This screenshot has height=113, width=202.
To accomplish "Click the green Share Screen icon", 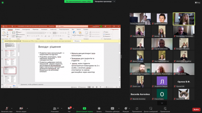I will 84,108.
